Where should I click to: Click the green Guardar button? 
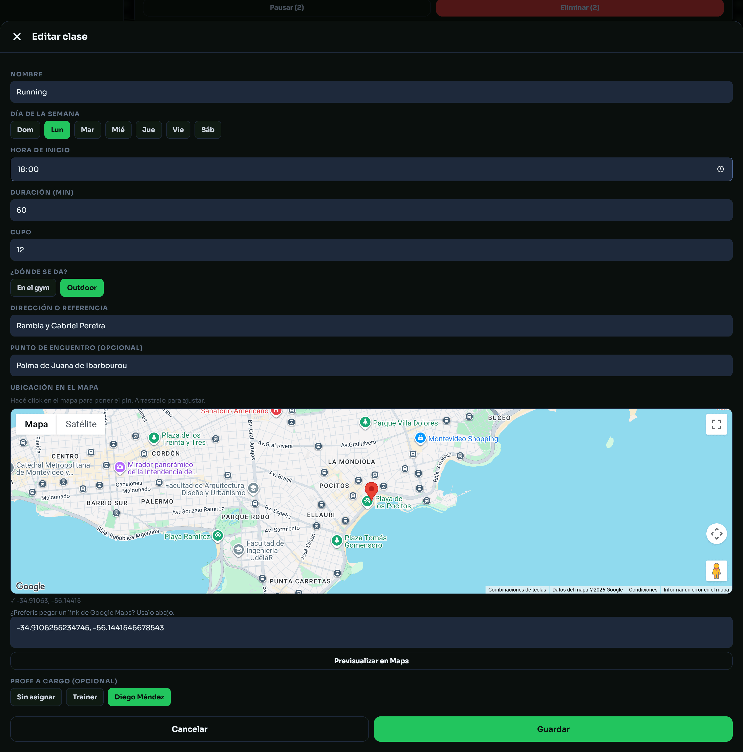tap(553, 729)
